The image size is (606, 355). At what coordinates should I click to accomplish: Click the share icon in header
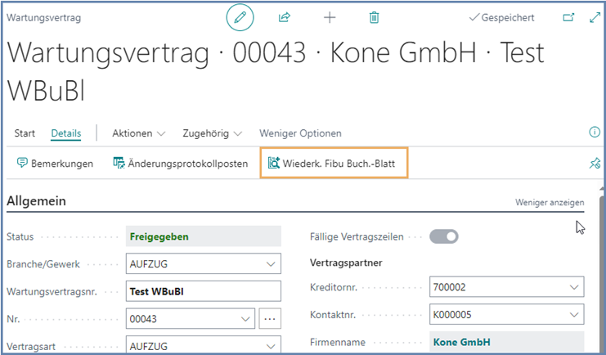click(285, 17)
